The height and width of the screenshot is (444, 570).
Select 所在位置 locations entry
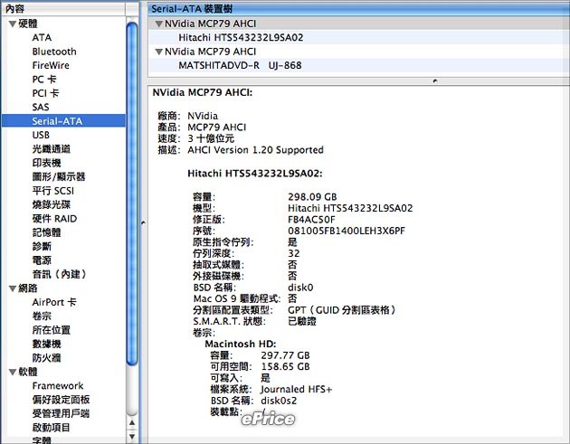(52, 330)
